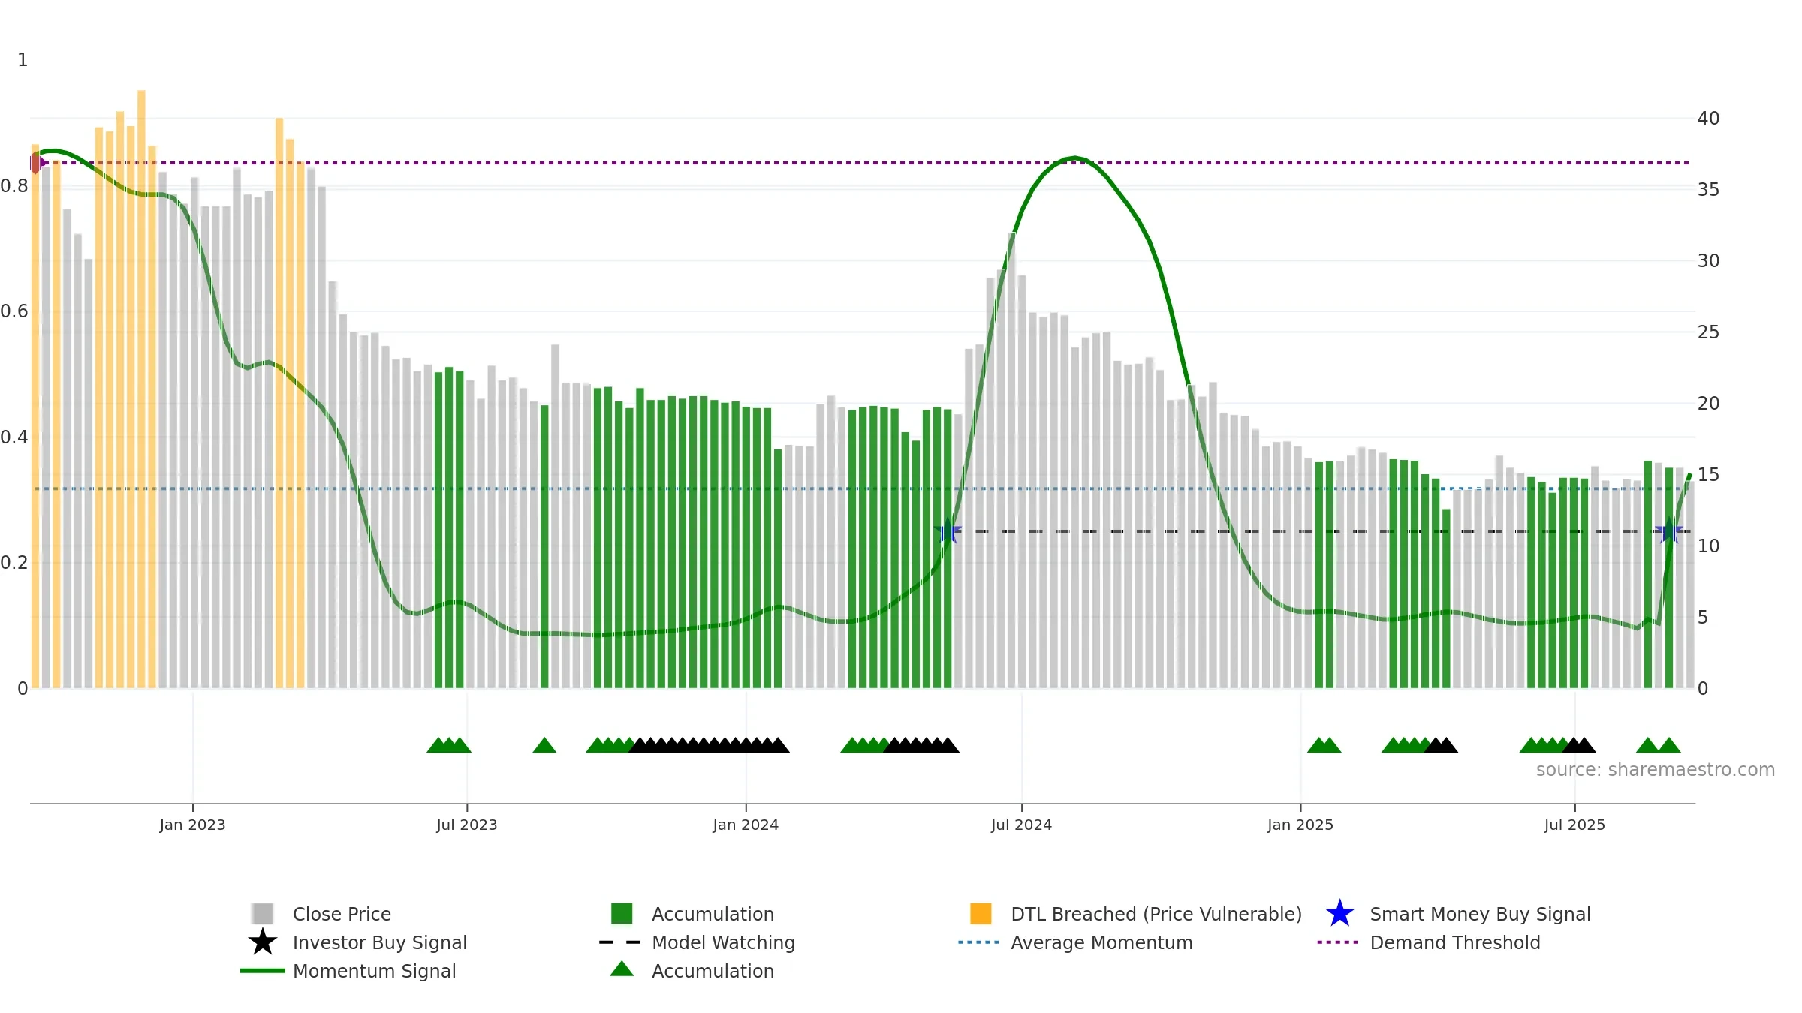Click the black Investor Buy Signal star in legend
The height and width of the screenshot is (1013, 1802).
(263, 942)
